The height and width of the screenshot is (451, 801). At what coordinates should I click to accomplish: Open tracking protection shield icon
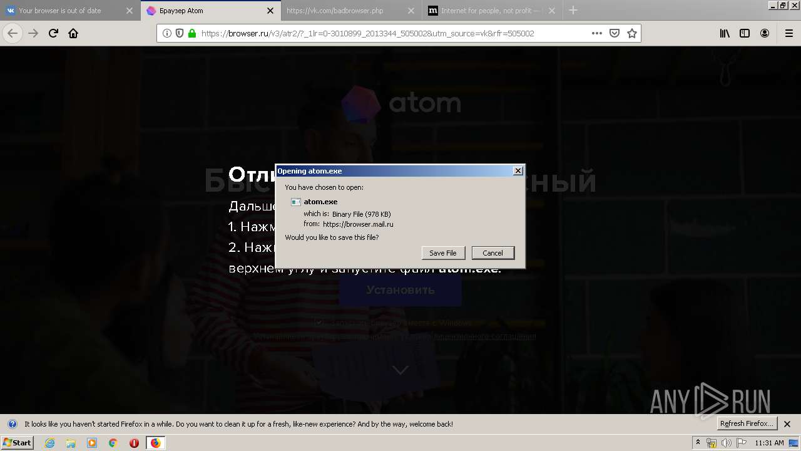(x=180, y=33)
